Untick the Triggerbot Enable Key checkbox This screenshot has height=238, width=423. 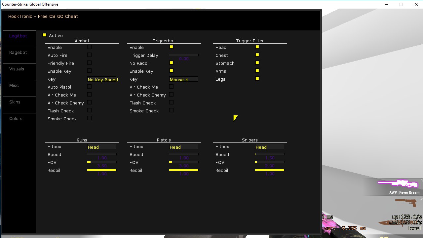point(171,71)
